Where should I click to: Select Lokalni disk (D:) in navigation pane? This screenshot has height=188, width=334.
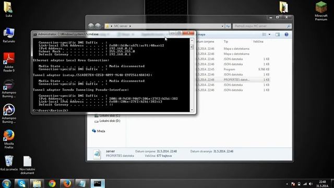(x=108, y=121)
